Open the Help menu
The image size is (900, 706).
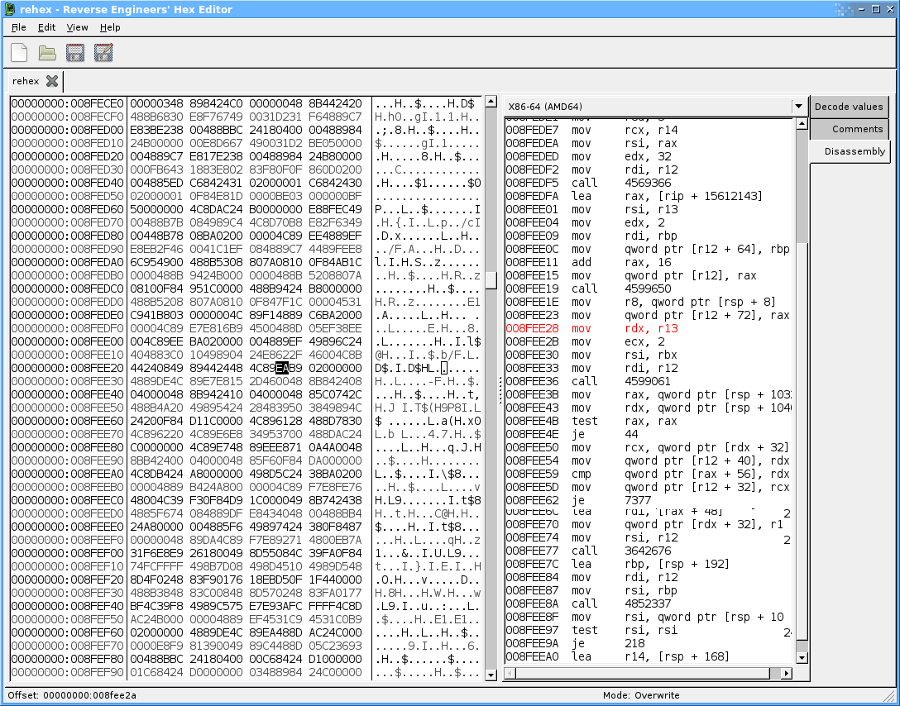[x=110, y=27]
